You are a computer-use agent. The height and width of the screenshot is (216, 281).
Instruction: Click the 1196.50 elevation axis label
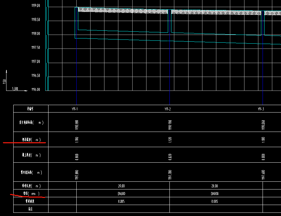[x=36, y=75]
